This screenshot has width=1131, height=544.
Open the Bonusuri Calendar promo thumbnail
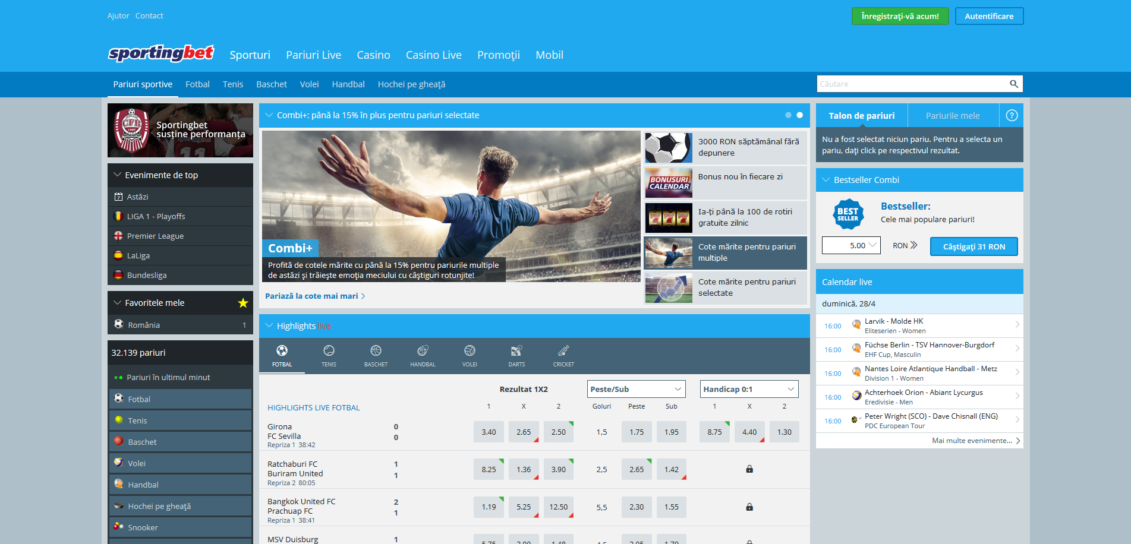coord(669,183)
